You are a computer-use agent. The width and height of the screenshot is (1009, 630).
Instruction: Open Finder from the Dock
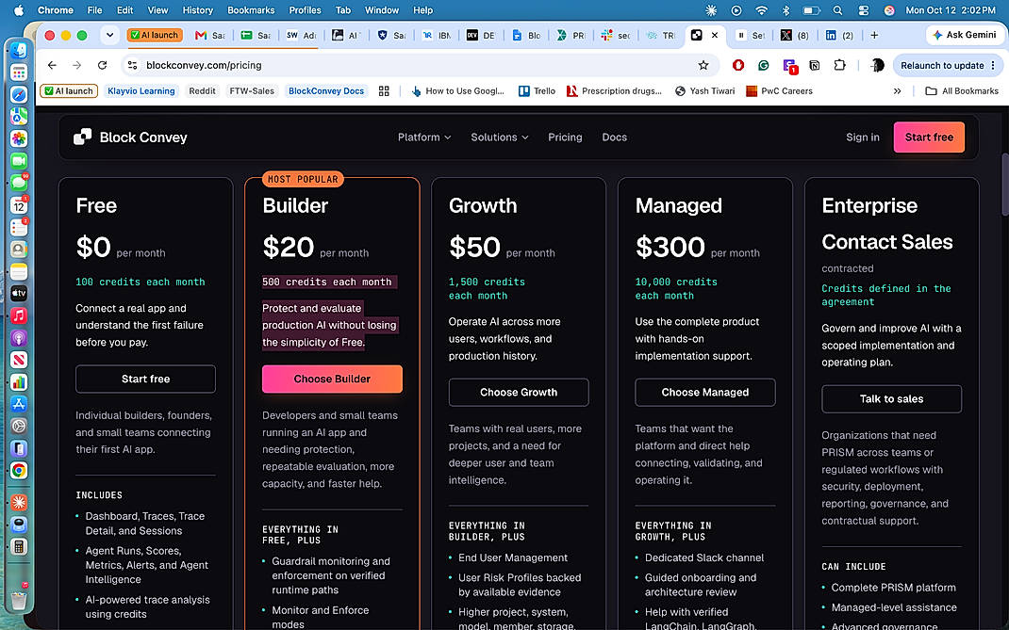point(19,50)
